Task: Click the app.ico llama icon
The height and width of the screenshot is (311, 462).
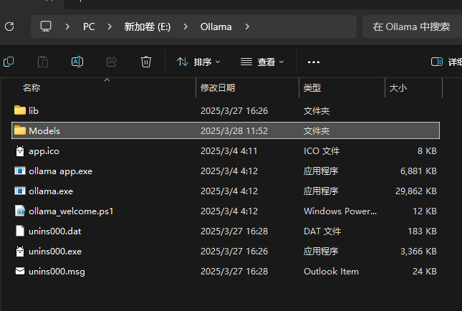Action: (20, 151)
